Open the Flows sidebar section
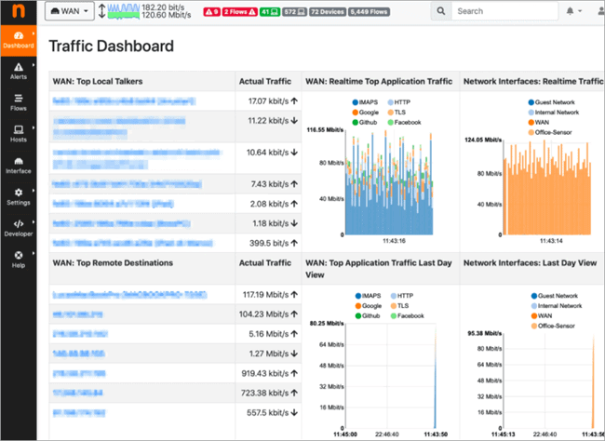The image size is (605, 441). pyautogui.click(x=18, y=102)
